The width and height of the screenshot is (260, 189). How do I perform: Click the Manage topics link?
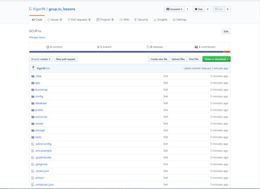point(37,37)
